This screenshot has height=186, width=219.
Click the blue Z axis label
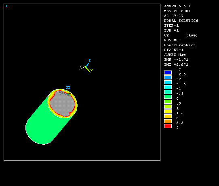(x=90, y=60)
